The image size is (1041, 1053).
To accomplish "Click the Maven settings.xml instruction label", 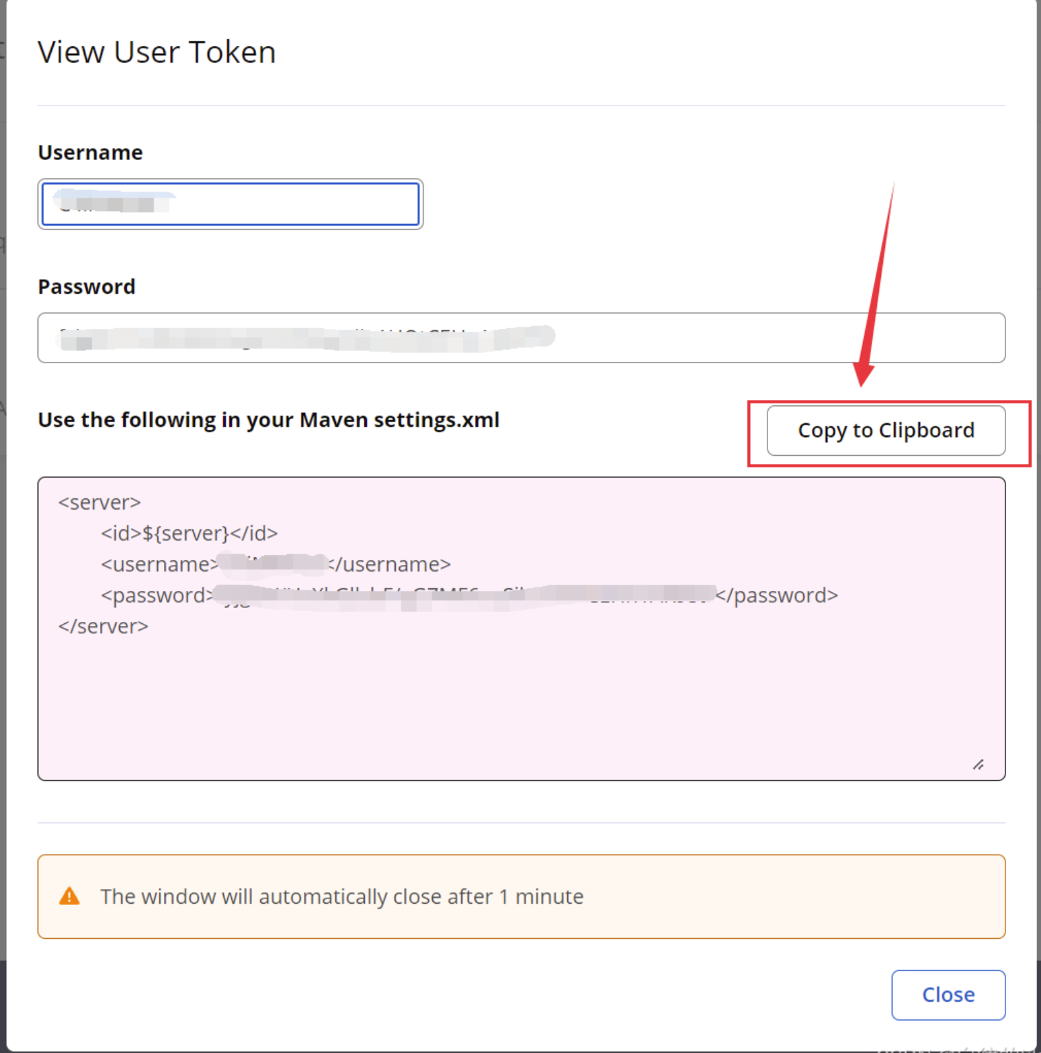I will coord(269,420).
